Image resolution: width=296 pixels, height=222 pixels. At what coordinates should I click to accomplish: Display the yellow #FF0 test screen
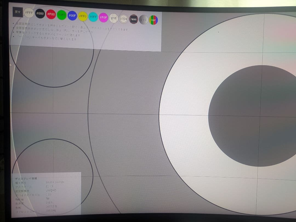pos(83,16)
